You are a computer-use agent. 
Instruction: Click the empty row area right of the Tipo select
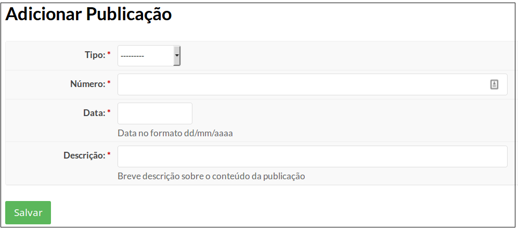tap(347, 55)
